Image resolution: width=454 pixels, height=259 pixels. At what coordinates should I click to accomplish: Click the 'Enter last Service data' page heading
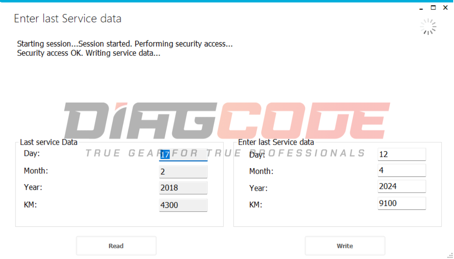coord(68,19)
